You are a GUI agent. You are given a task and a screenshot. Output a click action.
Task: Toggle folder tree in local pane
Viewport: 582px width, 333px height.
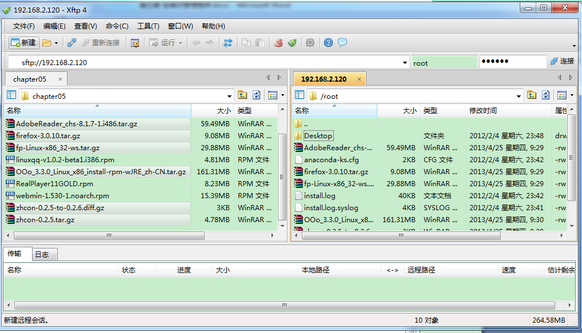pyautogui.click(x=11, y=95)
